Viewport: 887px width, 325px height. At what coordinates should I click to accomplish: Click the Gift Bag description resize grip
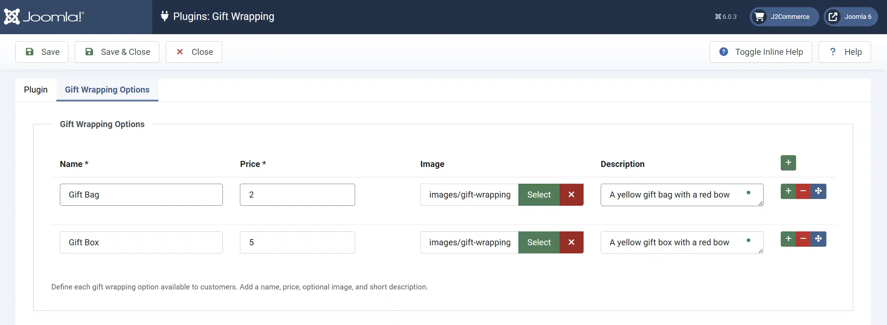pos(760,203)
